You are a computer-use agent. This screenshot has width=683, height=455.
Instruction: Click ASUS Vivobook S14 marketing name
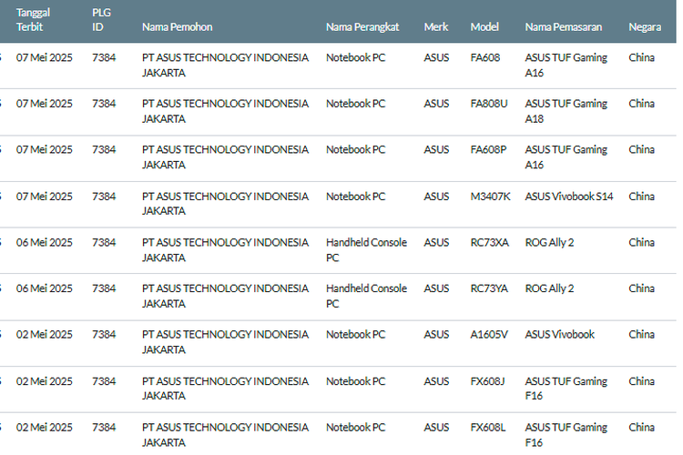tap(569, 197)
